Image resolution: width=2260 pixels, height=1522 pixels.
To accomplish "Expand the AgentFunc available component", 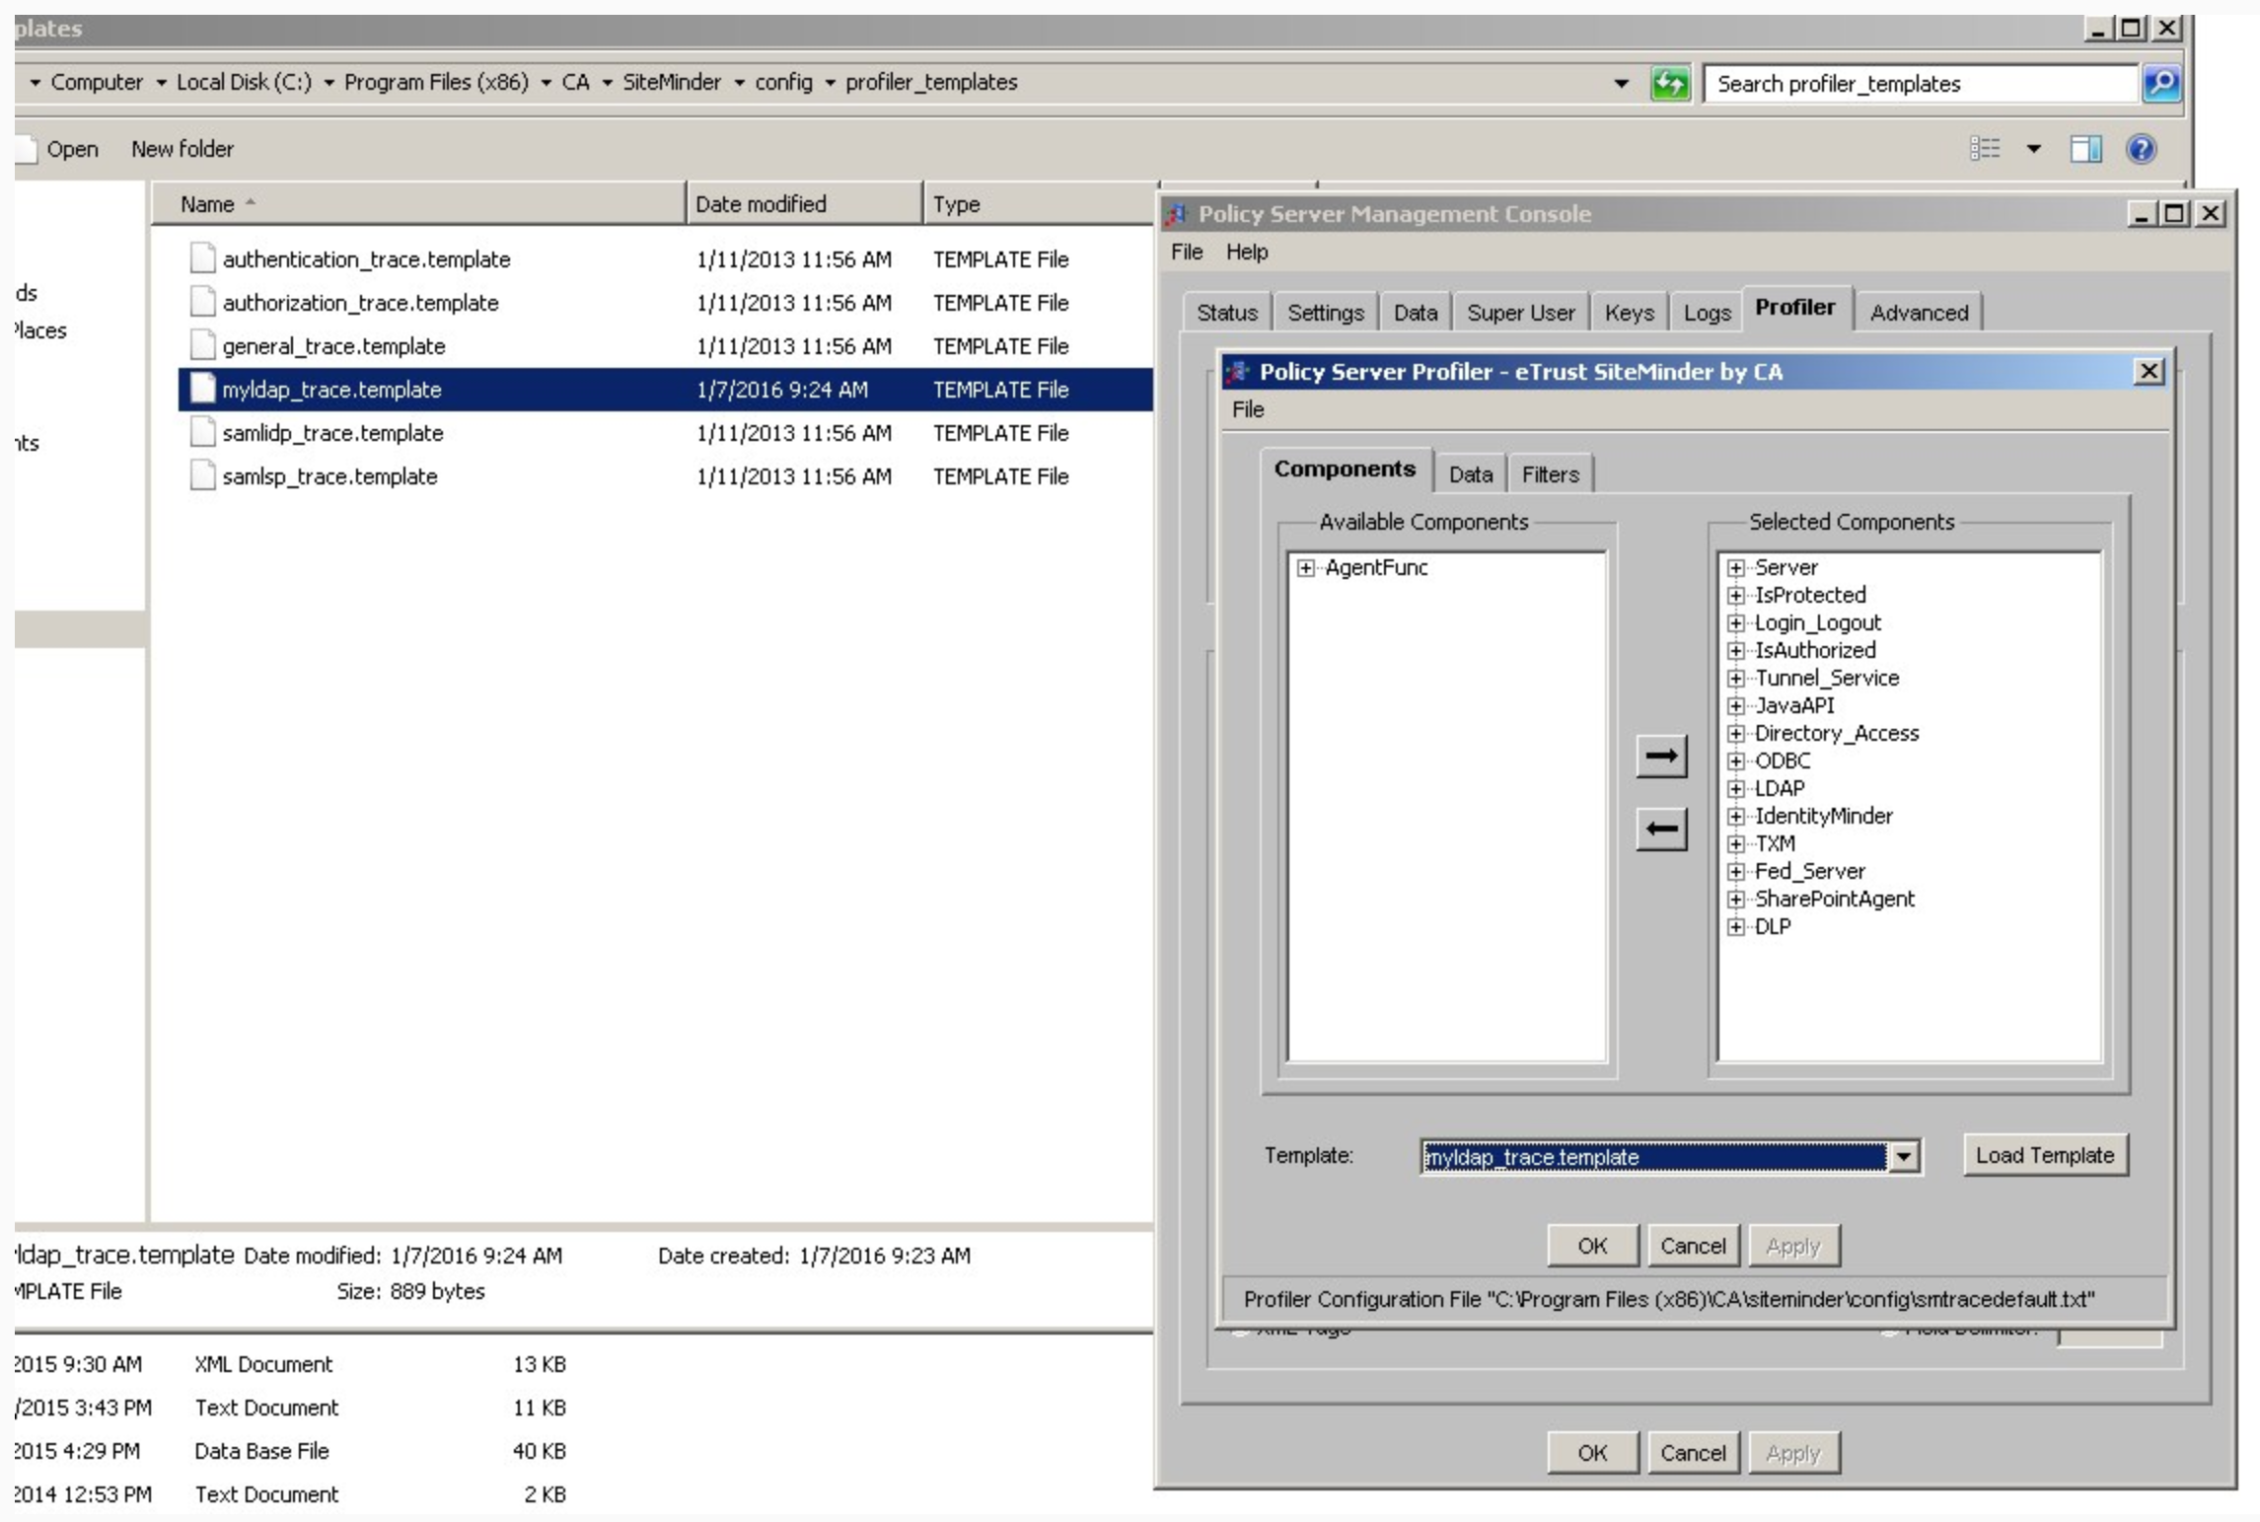I will [1305, 568].
